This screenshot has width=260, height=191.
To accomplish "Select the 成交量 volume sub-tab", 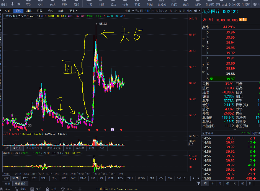I will coord(16,148).
